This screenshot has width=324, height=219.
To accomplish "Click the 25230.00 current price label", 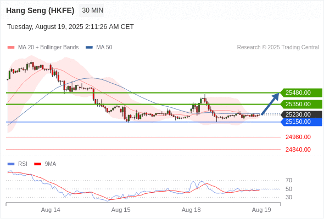I will [301, 114].
